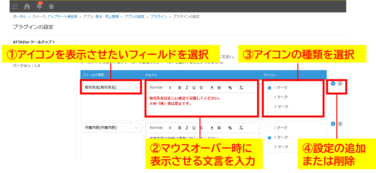Open the hamburger menu in the header
The height and width of the screenshot is (173, 376).
click(15, 6)
